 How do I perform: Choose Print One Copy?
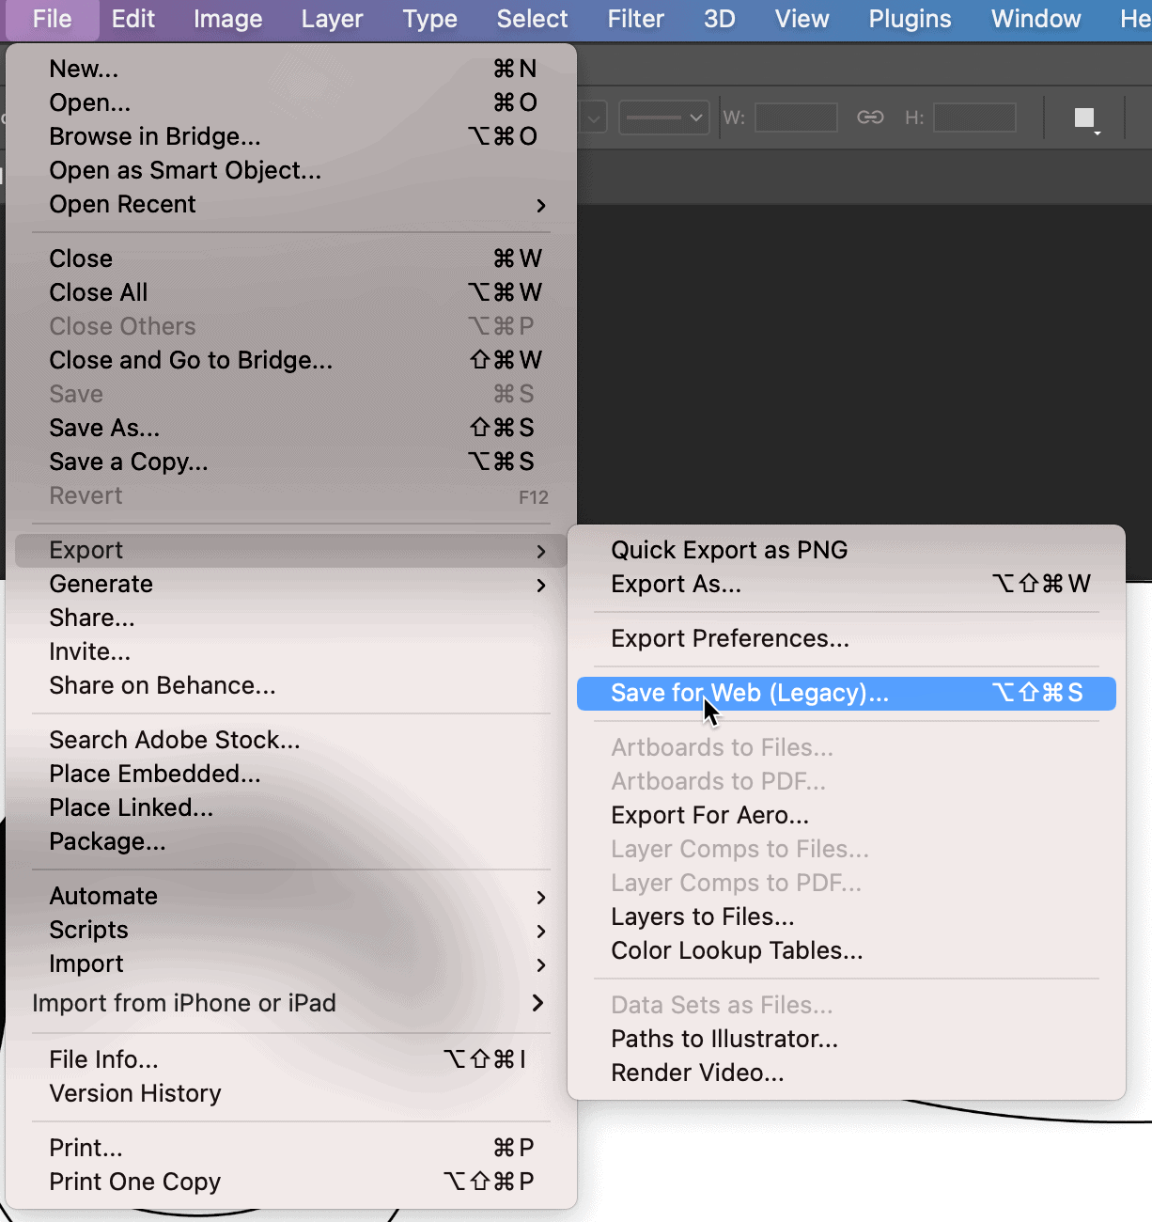coord(291,1182)
